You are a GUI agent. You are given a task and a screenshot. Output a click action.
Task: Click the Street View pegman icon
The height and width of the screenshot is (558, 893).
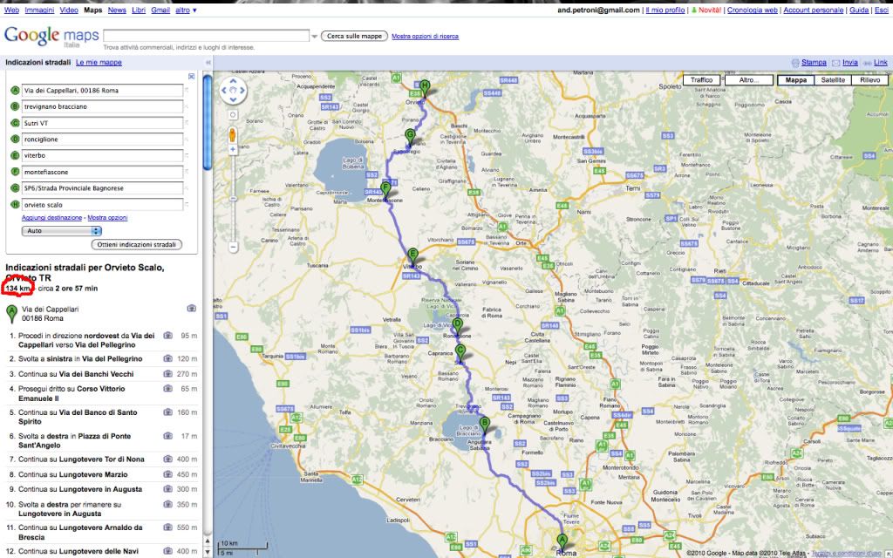point(233,135)
